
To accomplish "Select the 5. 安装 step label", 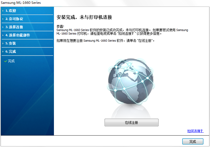I will click(x=11, y=44).
